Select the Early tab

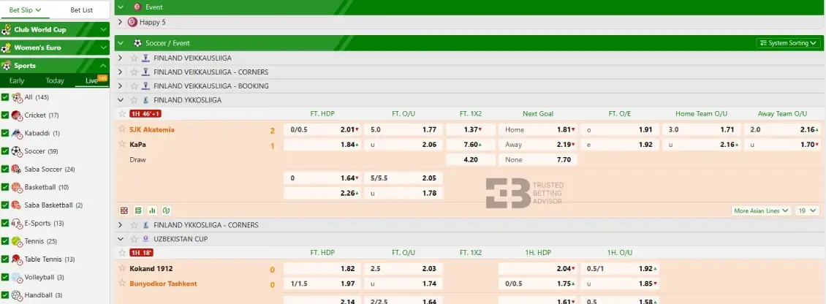17,80
